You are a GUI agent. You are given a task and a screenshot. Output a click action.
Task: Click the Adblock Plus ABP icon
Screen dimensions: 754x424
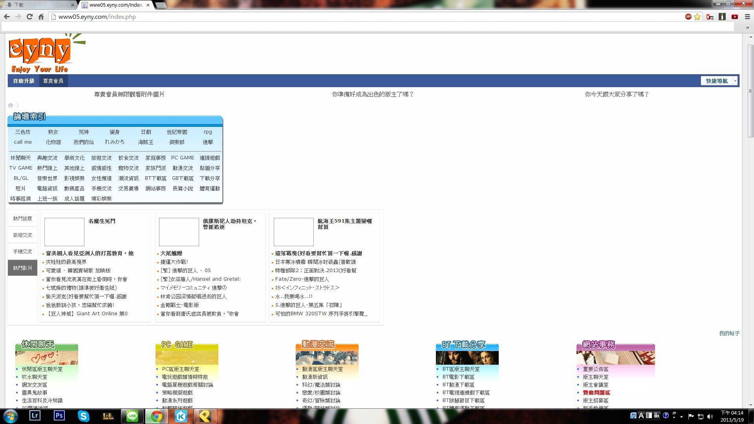[x=688, y=16]
